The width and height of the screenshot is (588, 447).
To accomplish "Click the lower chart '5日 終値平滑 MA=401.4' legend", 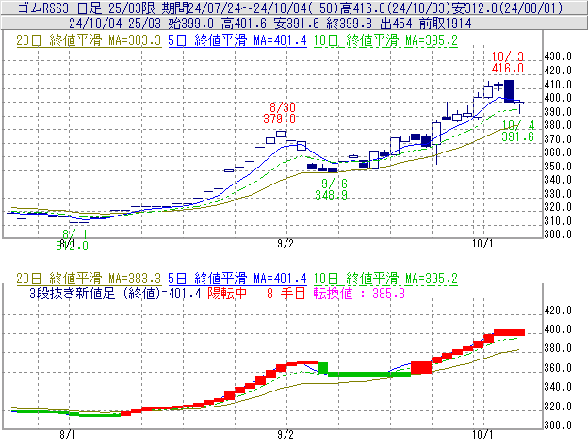I will pyautogui.click(x=237, y=279).
